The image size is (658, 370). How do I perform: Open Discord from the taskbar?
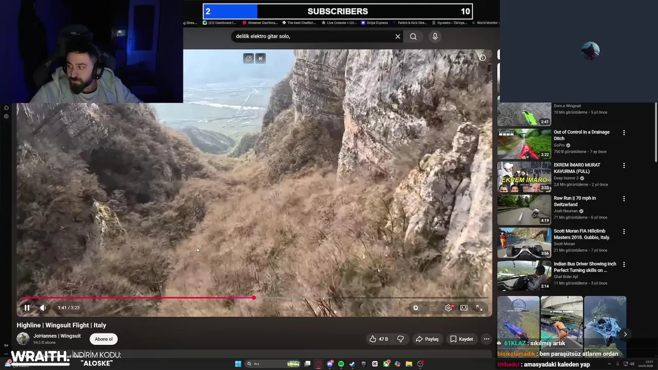coord(330,364)
